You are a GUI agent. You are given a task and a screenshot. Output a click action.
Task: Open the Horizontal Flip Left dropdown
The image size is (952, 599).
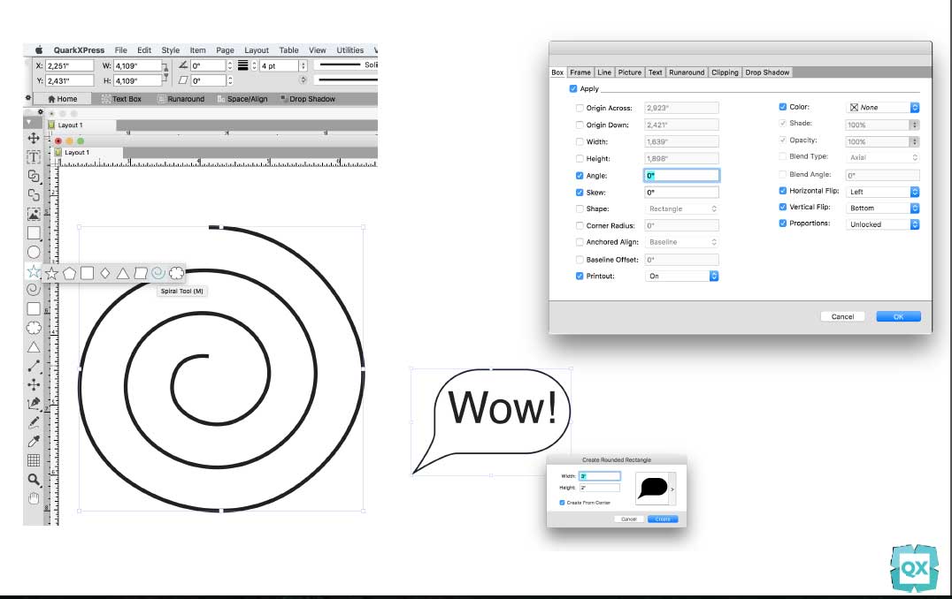pos(882,192)
